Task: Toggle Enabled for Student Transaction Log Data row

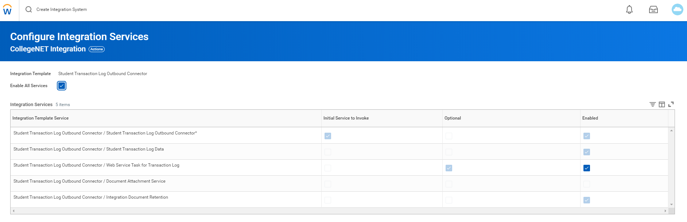Action: point(587,152)
